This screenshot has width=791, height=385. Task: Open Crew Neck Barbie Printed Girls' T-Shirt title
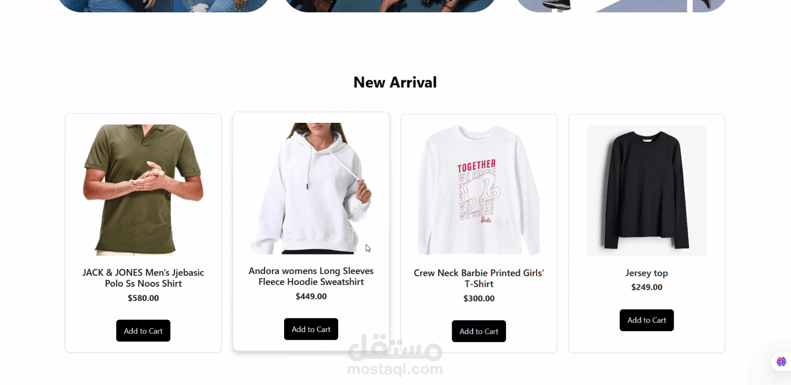[x=479, y=278]
